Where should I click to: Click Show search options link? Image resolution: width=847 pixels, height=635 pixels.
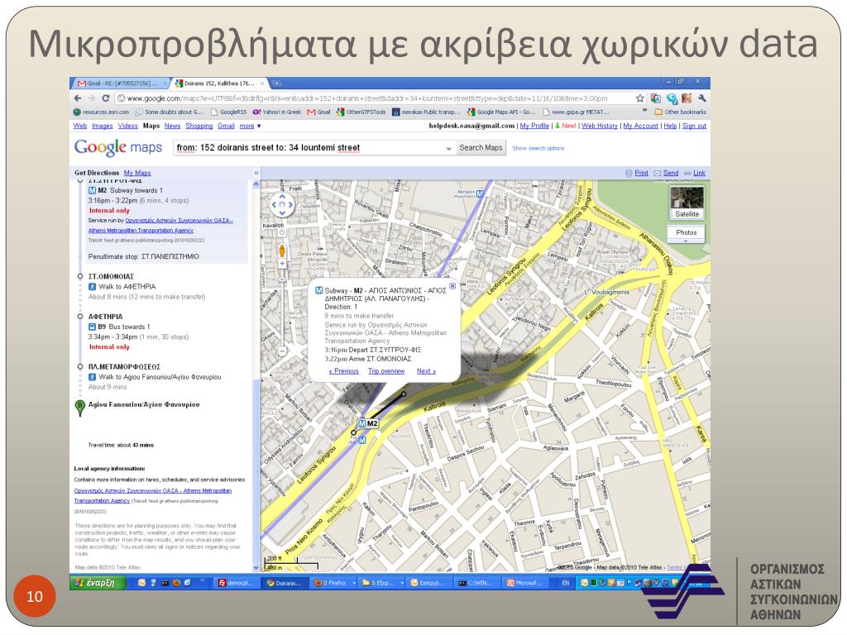point(538,148)
